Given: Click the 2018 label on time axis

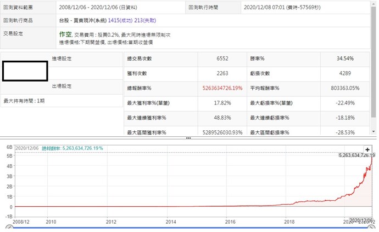Looking at the screenshot, I should [289, 222].
